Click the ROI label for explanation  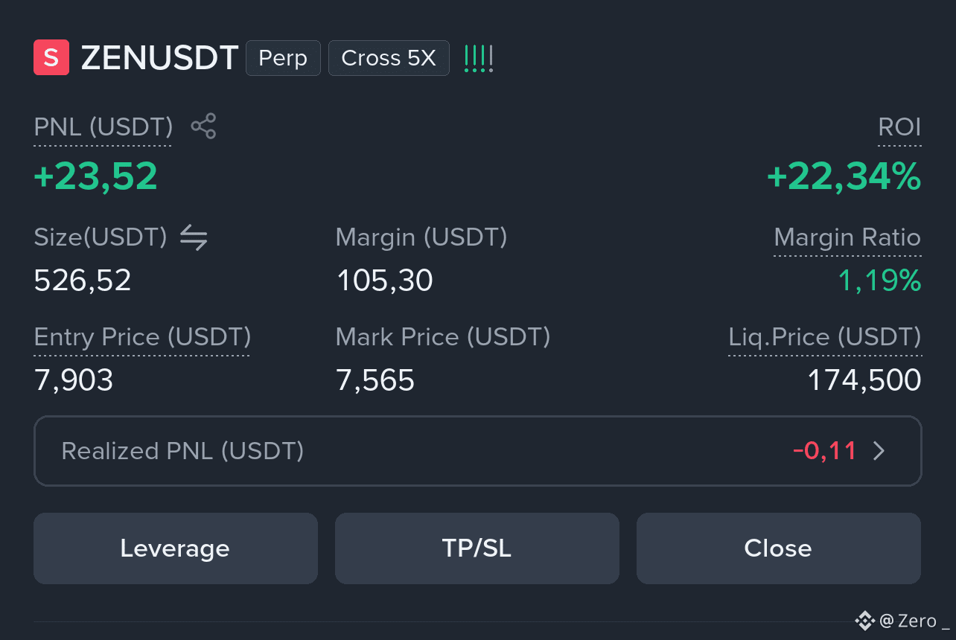click(x=899, y=127)
